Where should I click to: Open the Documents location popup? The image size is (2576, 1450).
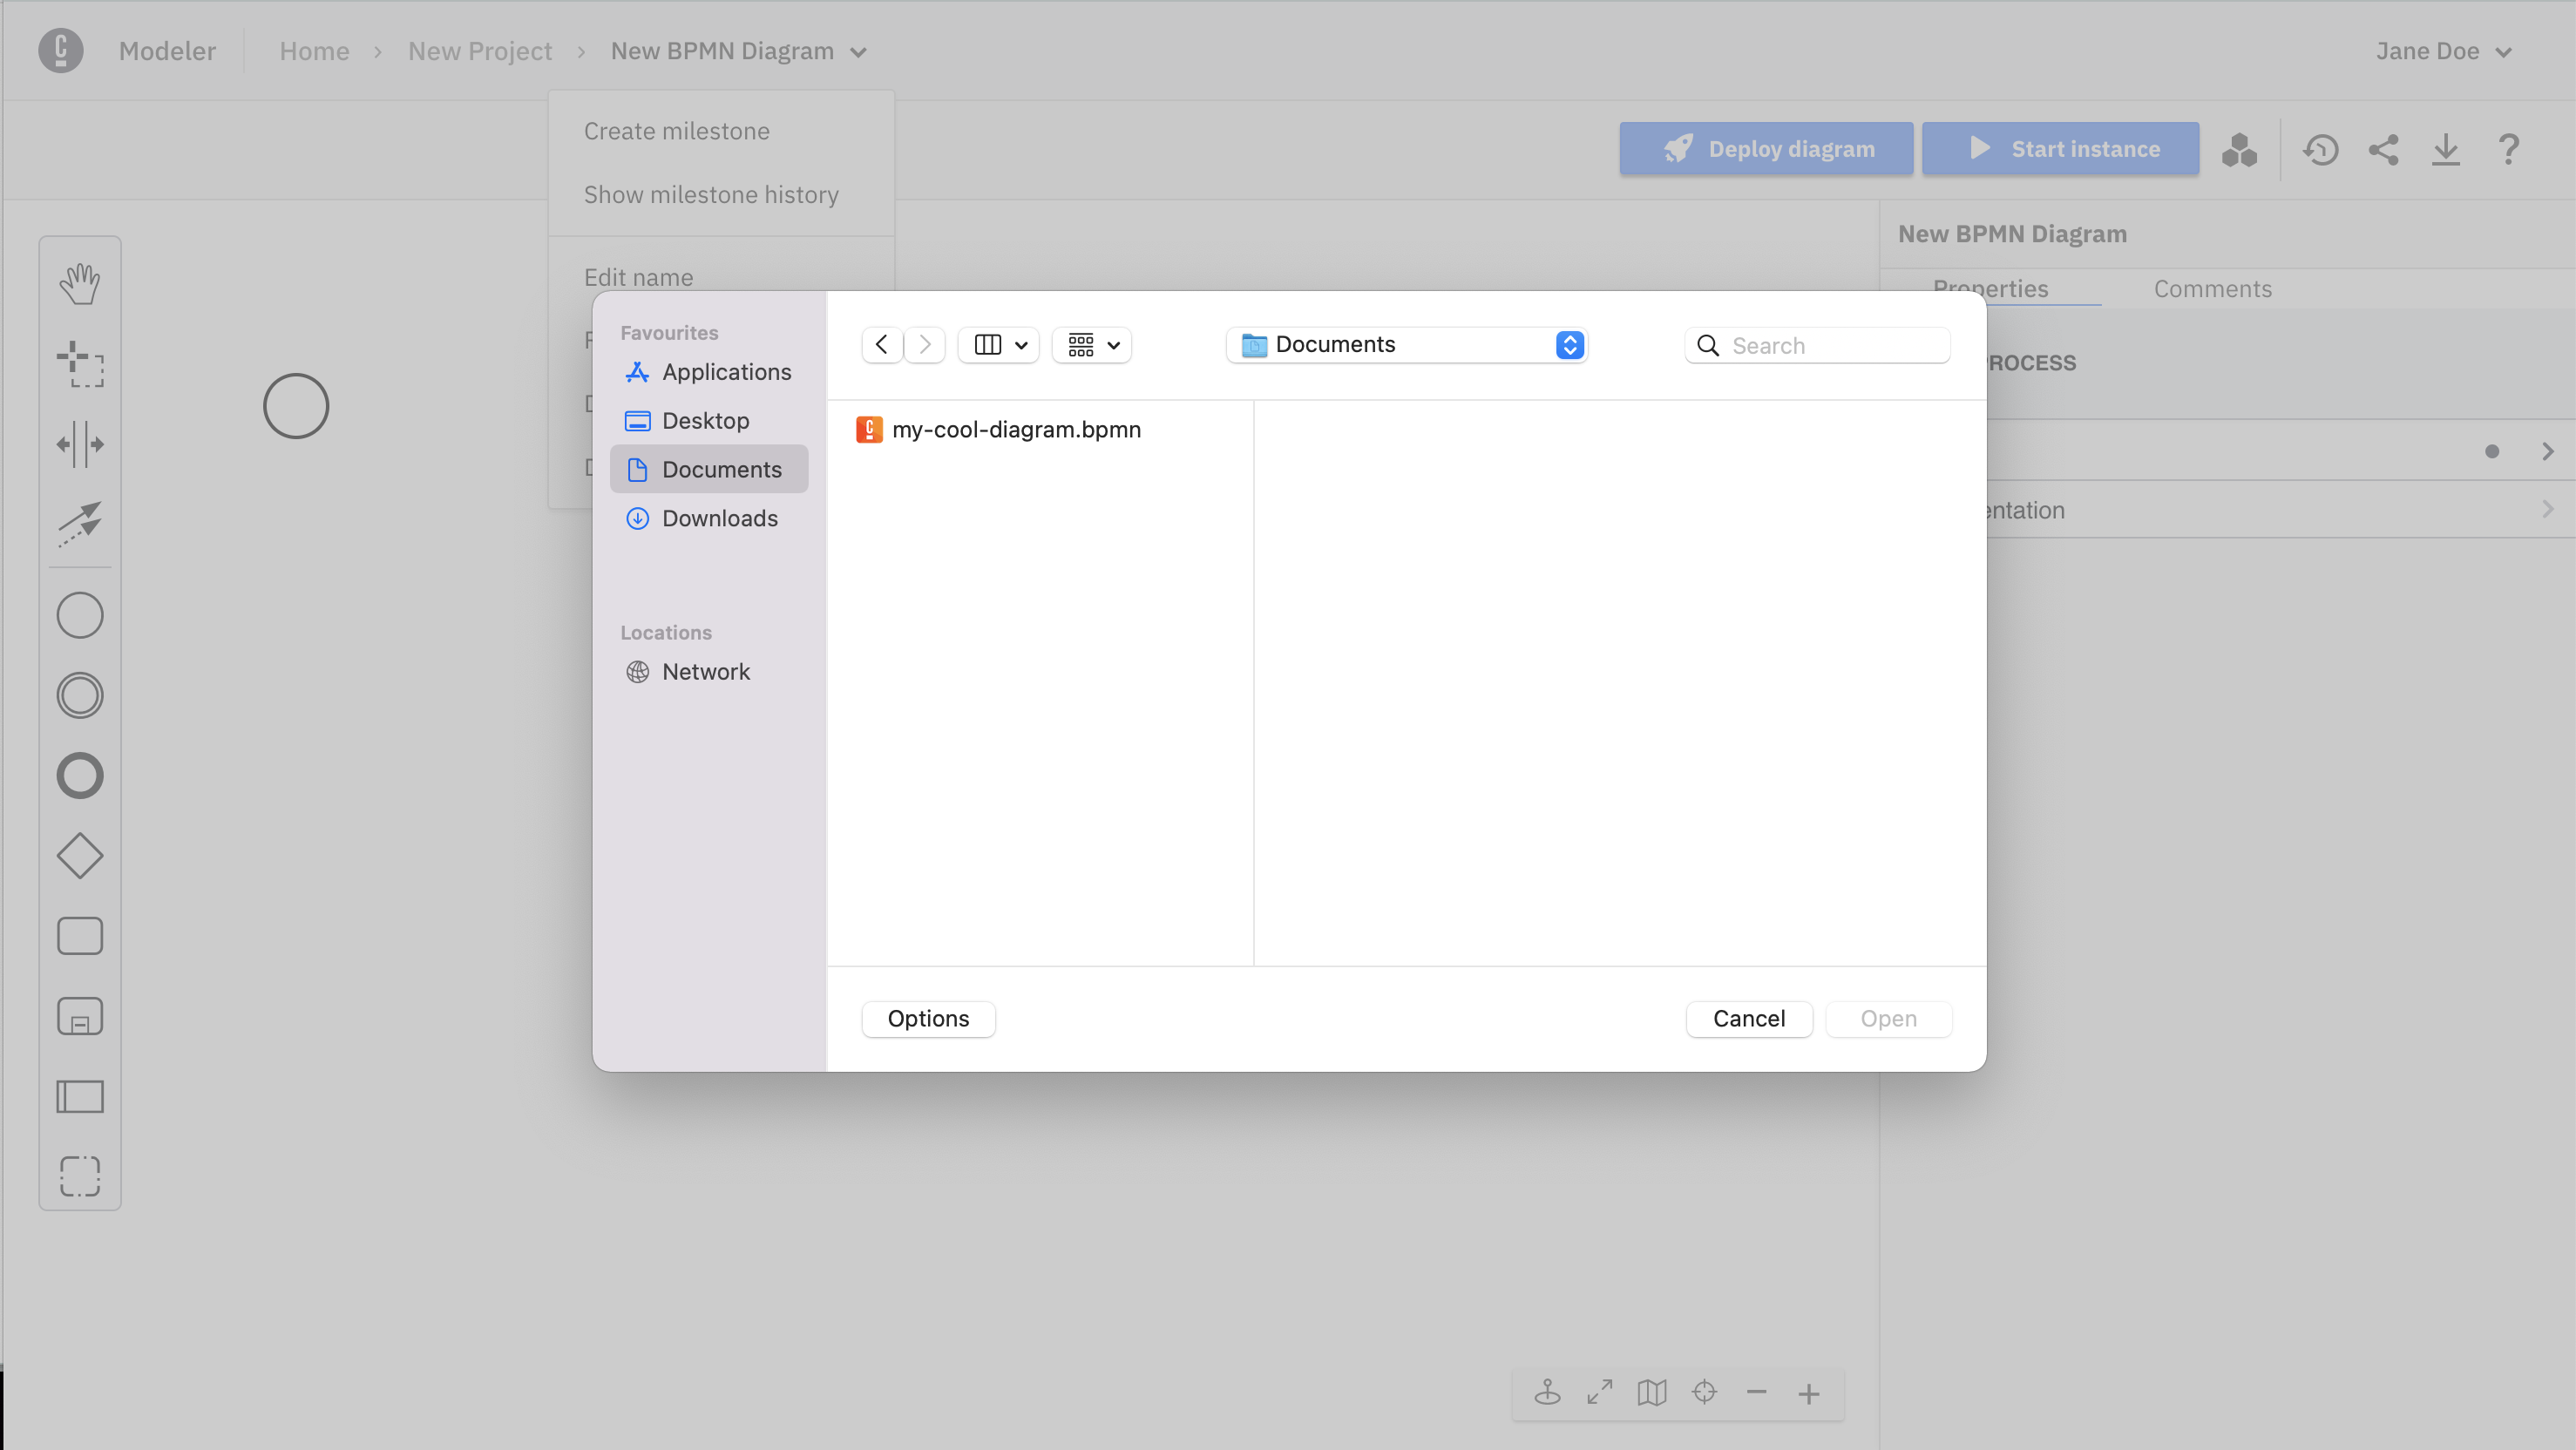1407,345
